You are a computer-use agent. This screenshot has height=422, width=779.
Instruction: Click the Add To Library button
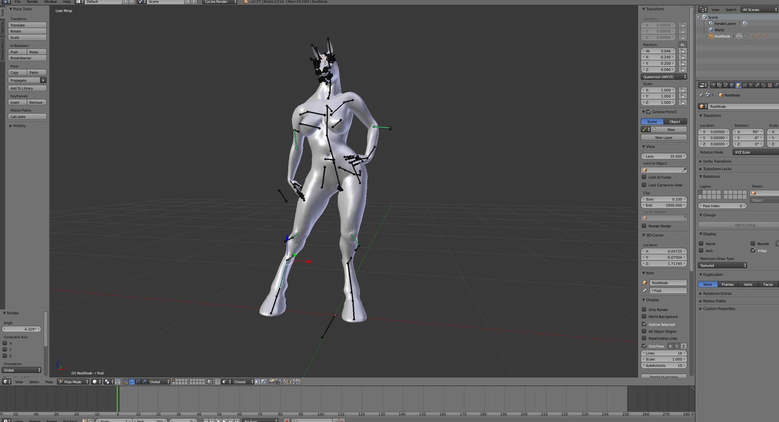(27, 88)
